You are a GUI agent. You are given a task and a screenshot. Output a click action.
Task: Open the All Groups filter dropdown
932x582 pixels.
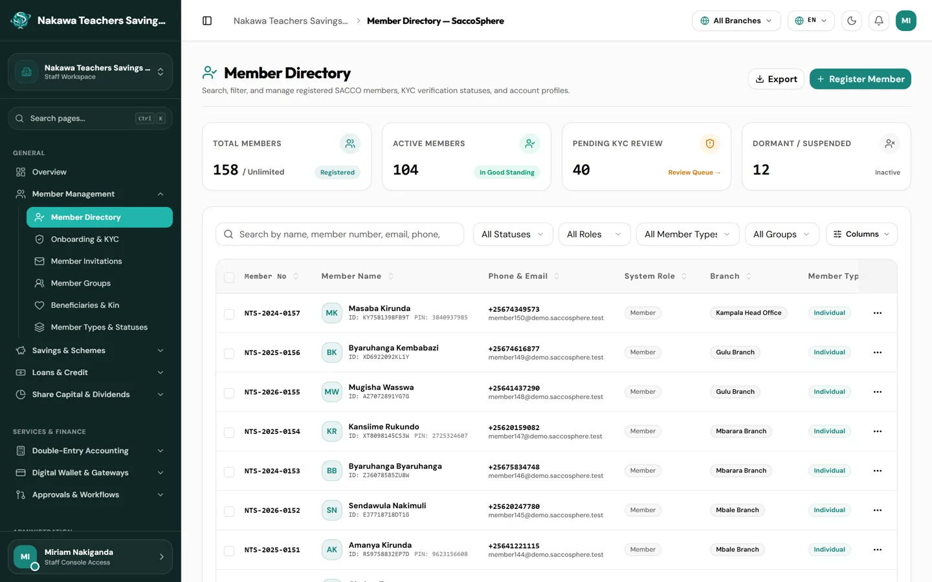tap(782, 234)
